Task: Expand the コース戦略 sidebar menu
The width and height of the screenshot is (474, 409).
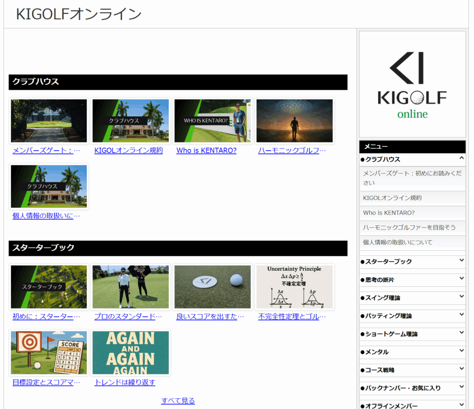Action: 461,369
